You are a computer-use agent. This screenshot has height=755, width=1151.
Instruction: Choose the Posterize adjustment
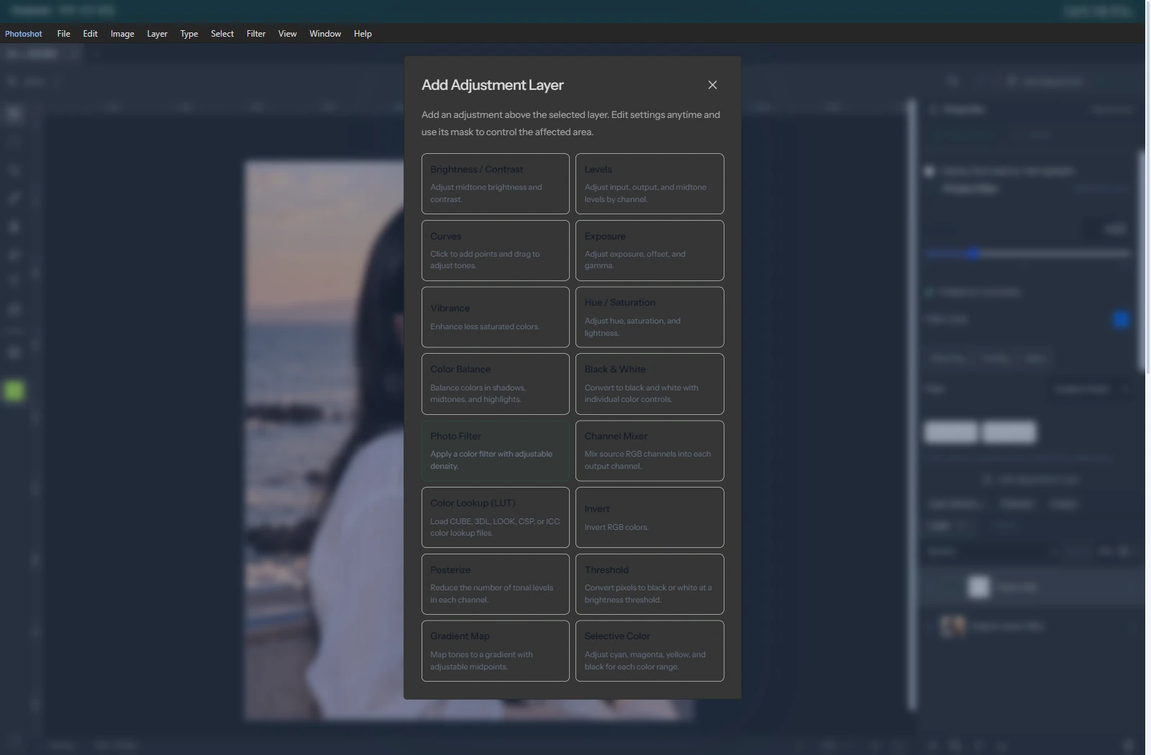coord(495,584)
